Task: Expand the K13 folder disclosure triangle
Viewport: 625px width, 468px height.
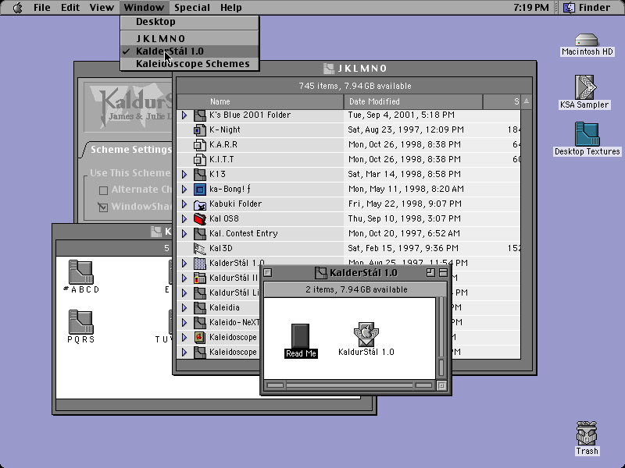Action: pos(184,174)
